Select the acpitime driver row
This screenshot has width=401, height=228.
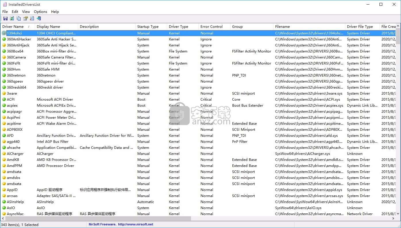point(198,124)
